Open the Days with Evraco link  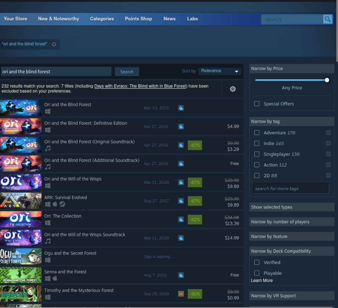click(x=140, y=86)
